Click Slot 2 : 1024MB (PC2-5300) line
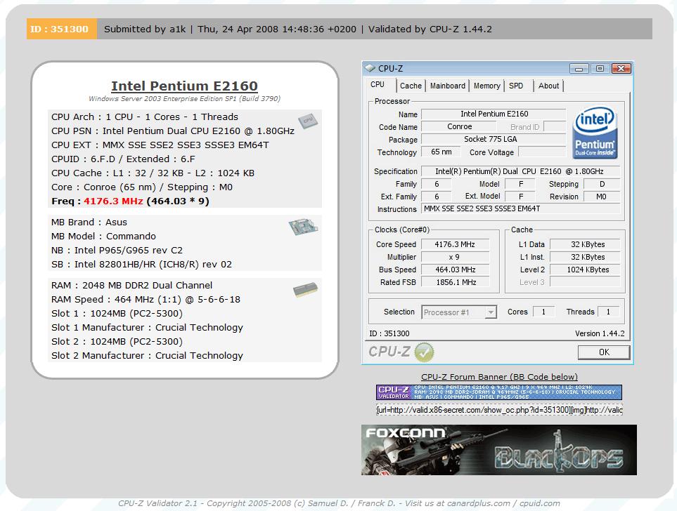677x511 pixels. pos(117,342)
